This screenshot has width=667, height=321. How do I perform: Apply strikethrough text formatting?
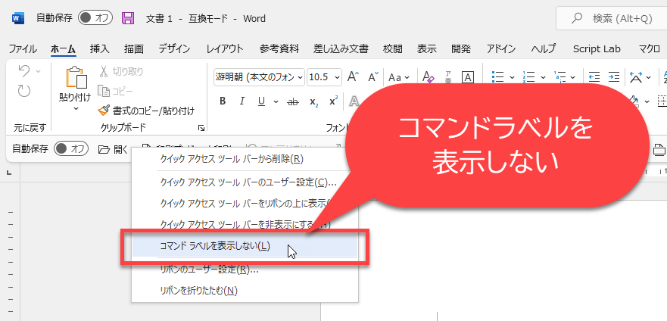pos(293,101)
